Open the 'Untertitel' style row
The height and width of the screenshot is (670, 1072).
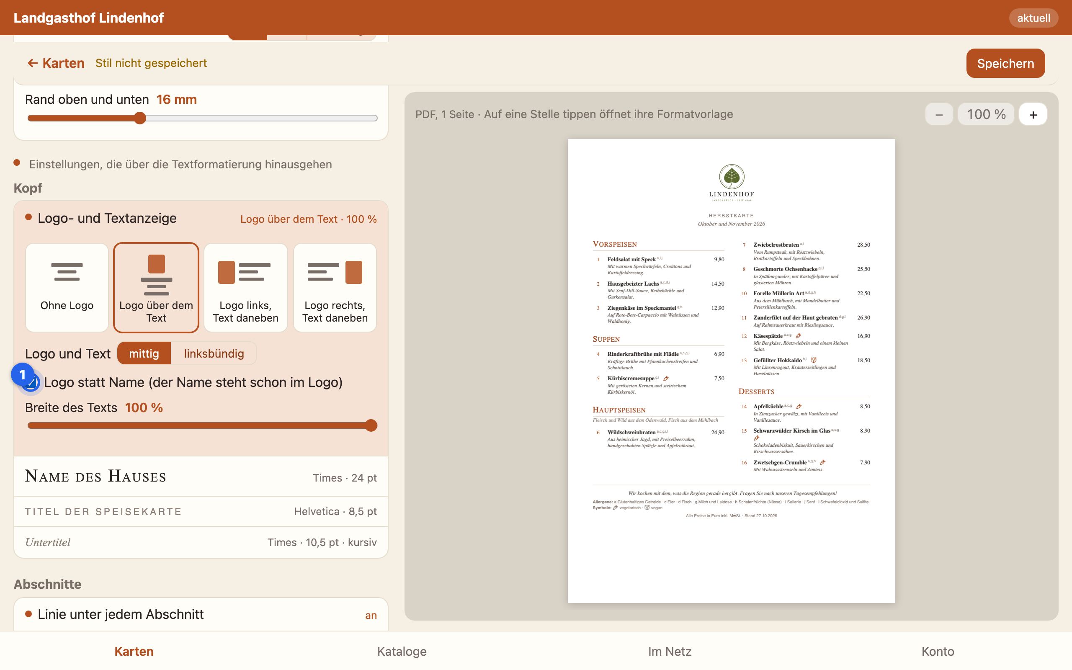[x=201, y=542]
